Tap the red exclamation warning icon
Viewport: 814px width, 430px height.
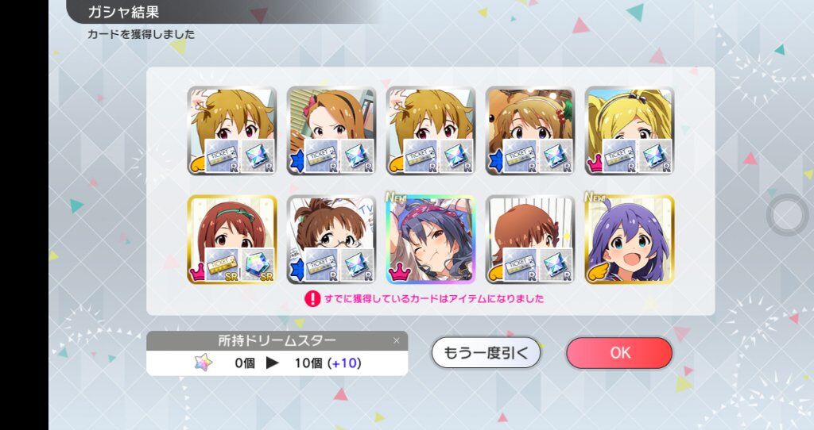click(x=312, y=298)
